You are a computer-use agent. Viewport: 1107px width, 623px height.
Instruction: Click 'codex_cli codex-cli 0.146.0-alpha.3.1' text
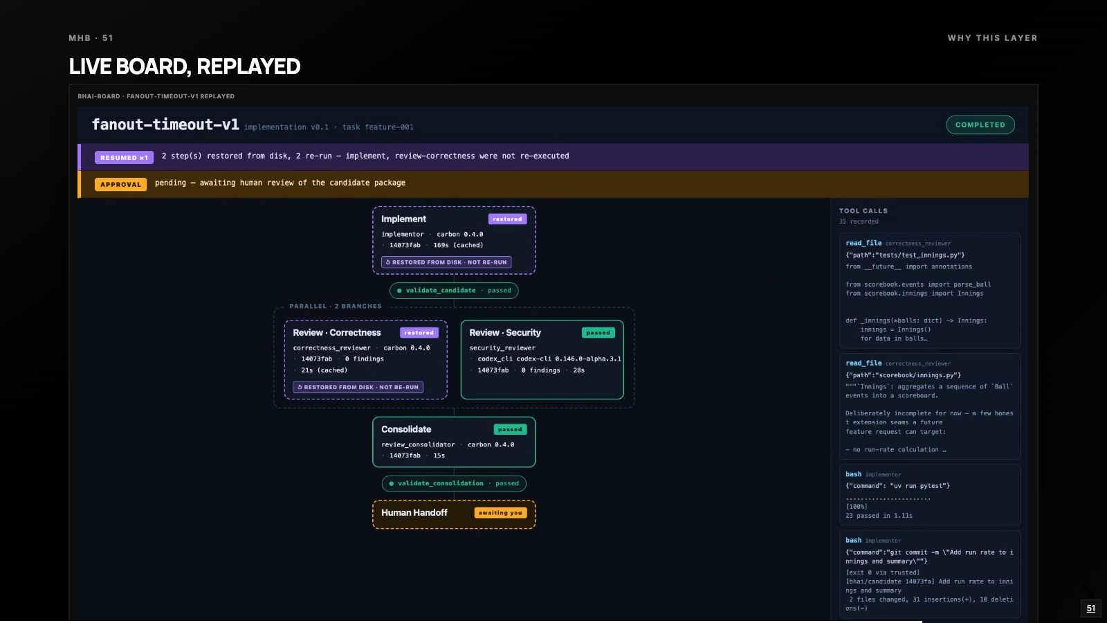click(x=549, y=359)
